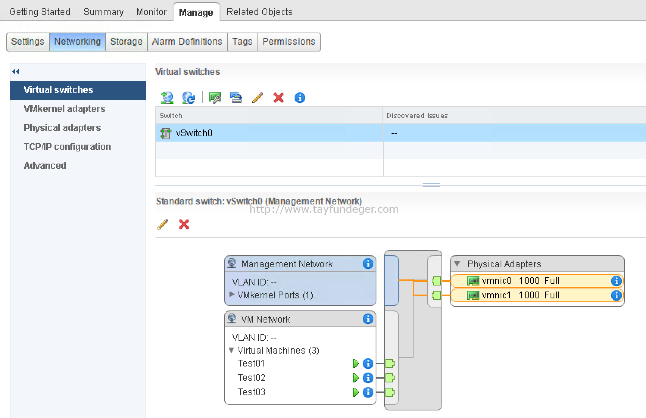Click green power-state icon for Test03
Image resolution: width=646 pixels, height=418 pixels.
[356, 392]
